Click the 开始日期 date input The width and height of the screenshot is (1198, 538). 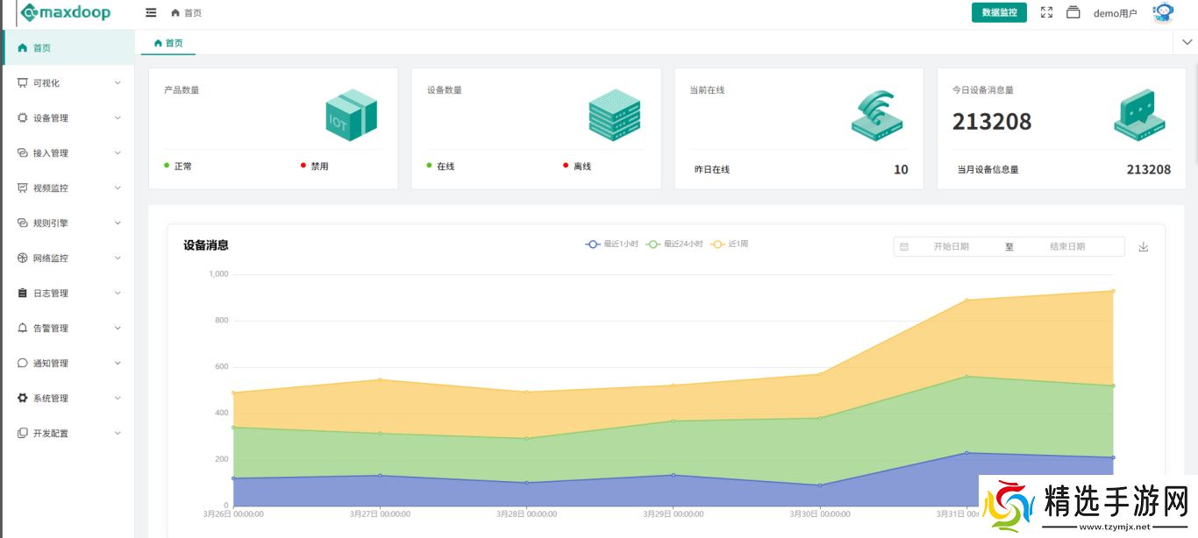point(951,247)
